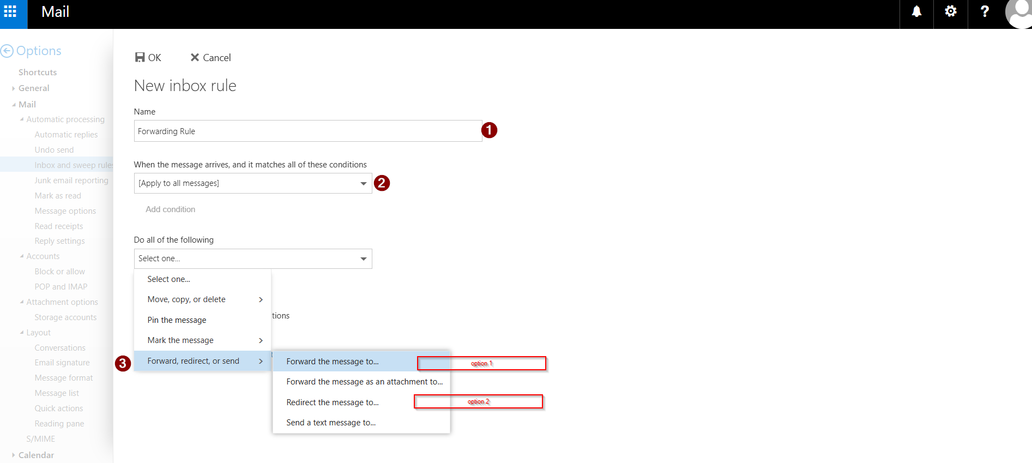Open the settings gear icon
1032x463 pixels.
(x=950, y=11)
